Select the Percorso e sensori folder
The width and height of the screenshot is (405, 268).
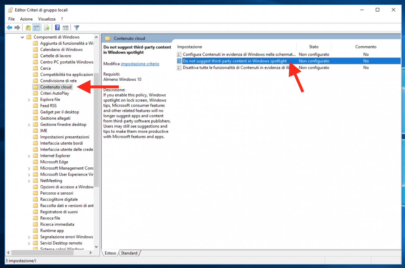pyautogui.click(x=57, y=193)
